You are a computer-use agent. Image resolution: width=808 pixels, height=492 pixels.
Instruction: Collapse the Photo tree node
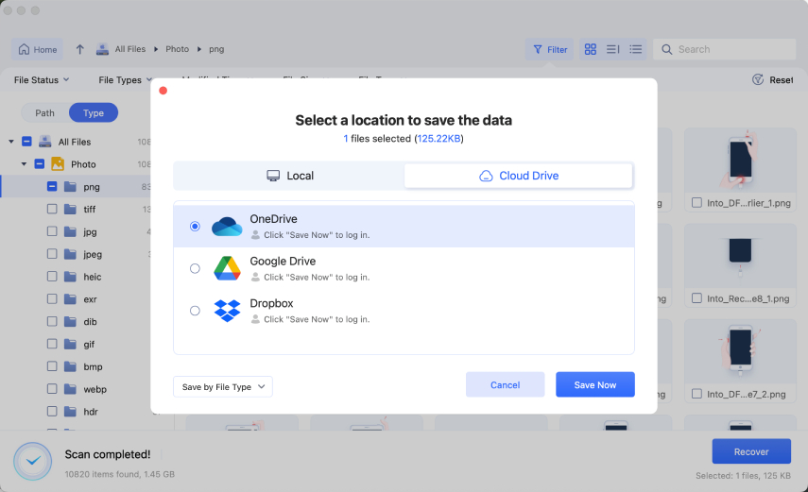pyautogui.click(x=24, y=164)
